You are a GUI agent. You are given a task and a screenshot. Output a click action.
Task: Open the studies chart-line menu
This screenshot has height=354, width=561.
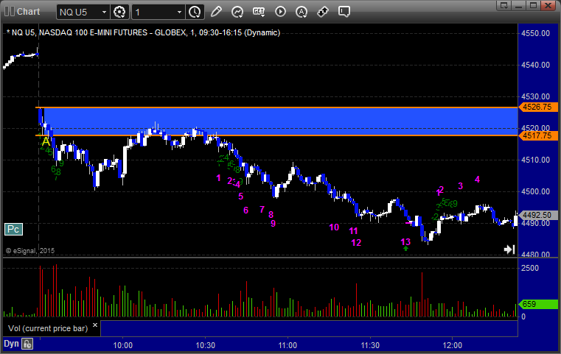(x=237, y=12)
